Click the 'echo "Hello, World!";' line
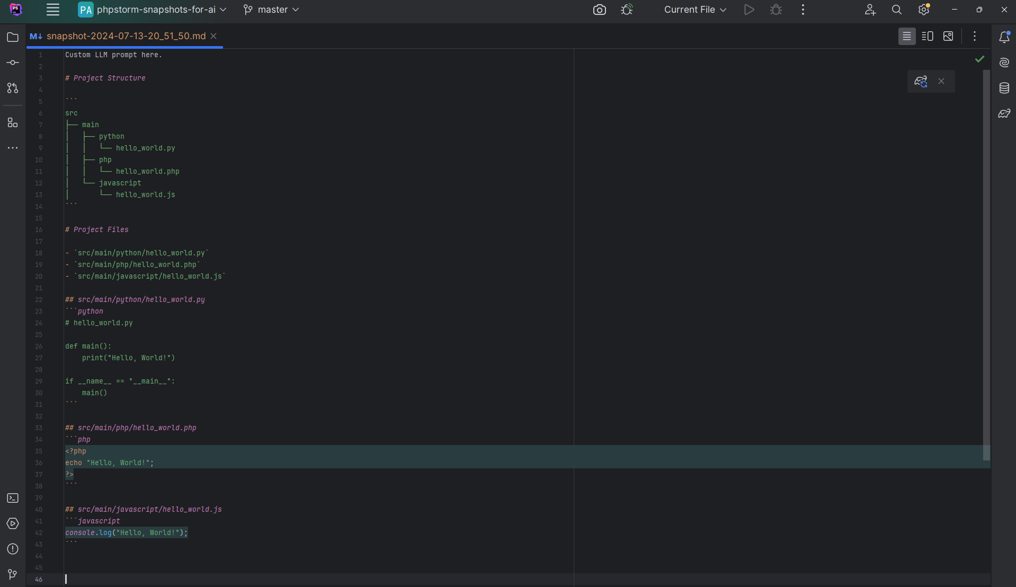Screen dimensions: 1016x587 tap(109, 463)
